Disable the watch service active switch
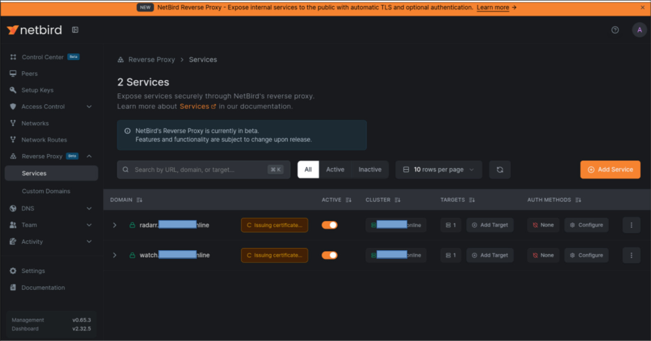Viewport: 651px width, 341px height. (330, 255)
